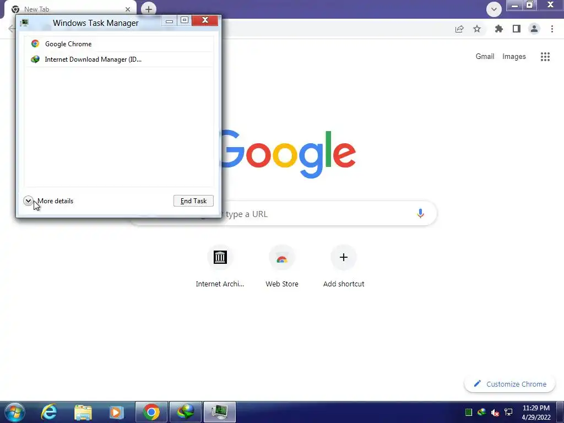
Task: Minimize the Chrome browser window
Action: [x=515, y=5]
